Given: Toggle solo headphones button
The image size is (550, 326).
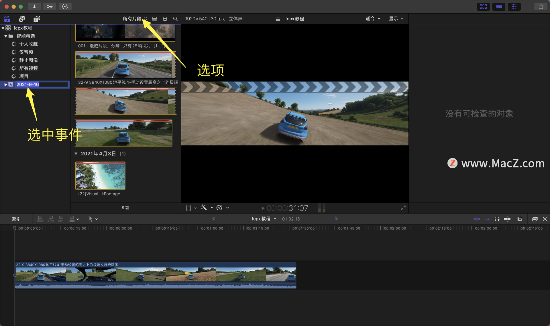Looking at the screenshot, I should 497,219.
